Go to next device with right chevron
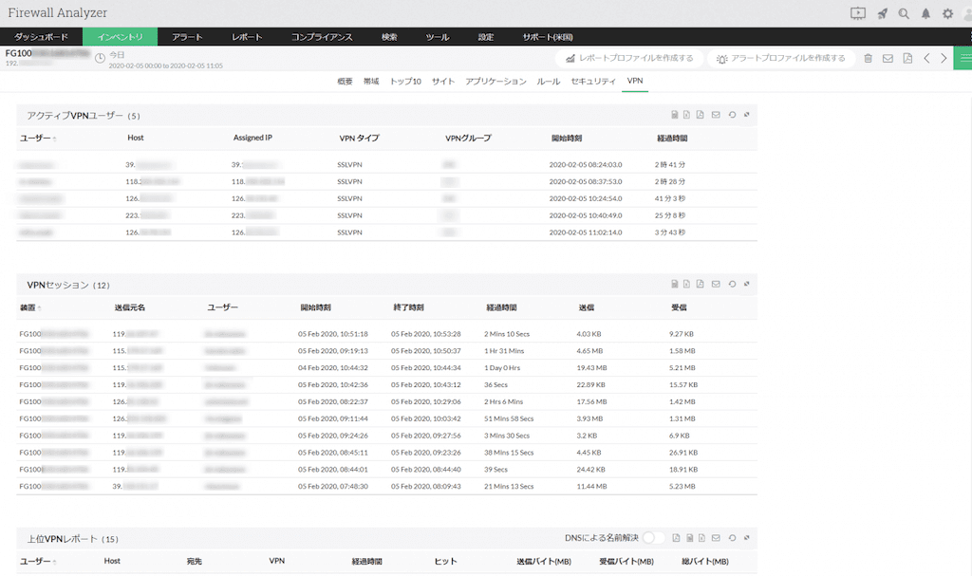The image size is (972, 576). 944,59
